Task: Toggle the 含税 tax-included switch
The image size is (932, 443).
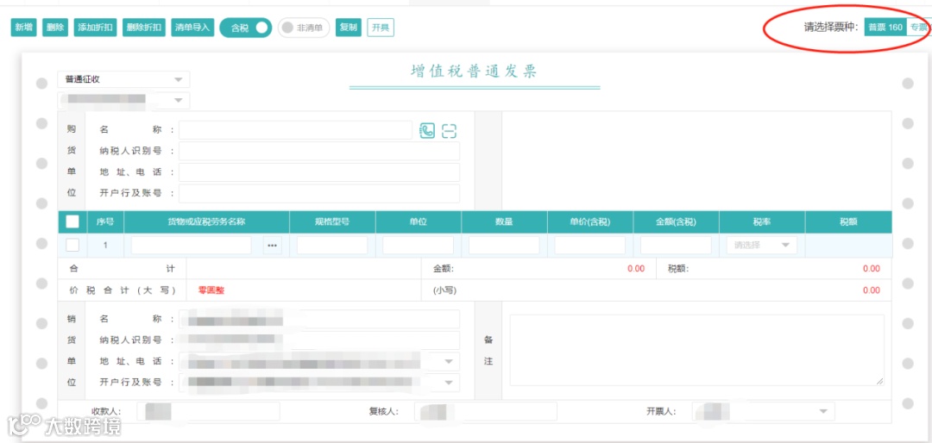Action: click(245, 28)
